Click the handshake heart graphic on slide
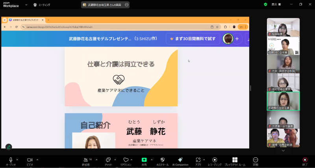 pos(119,79)
